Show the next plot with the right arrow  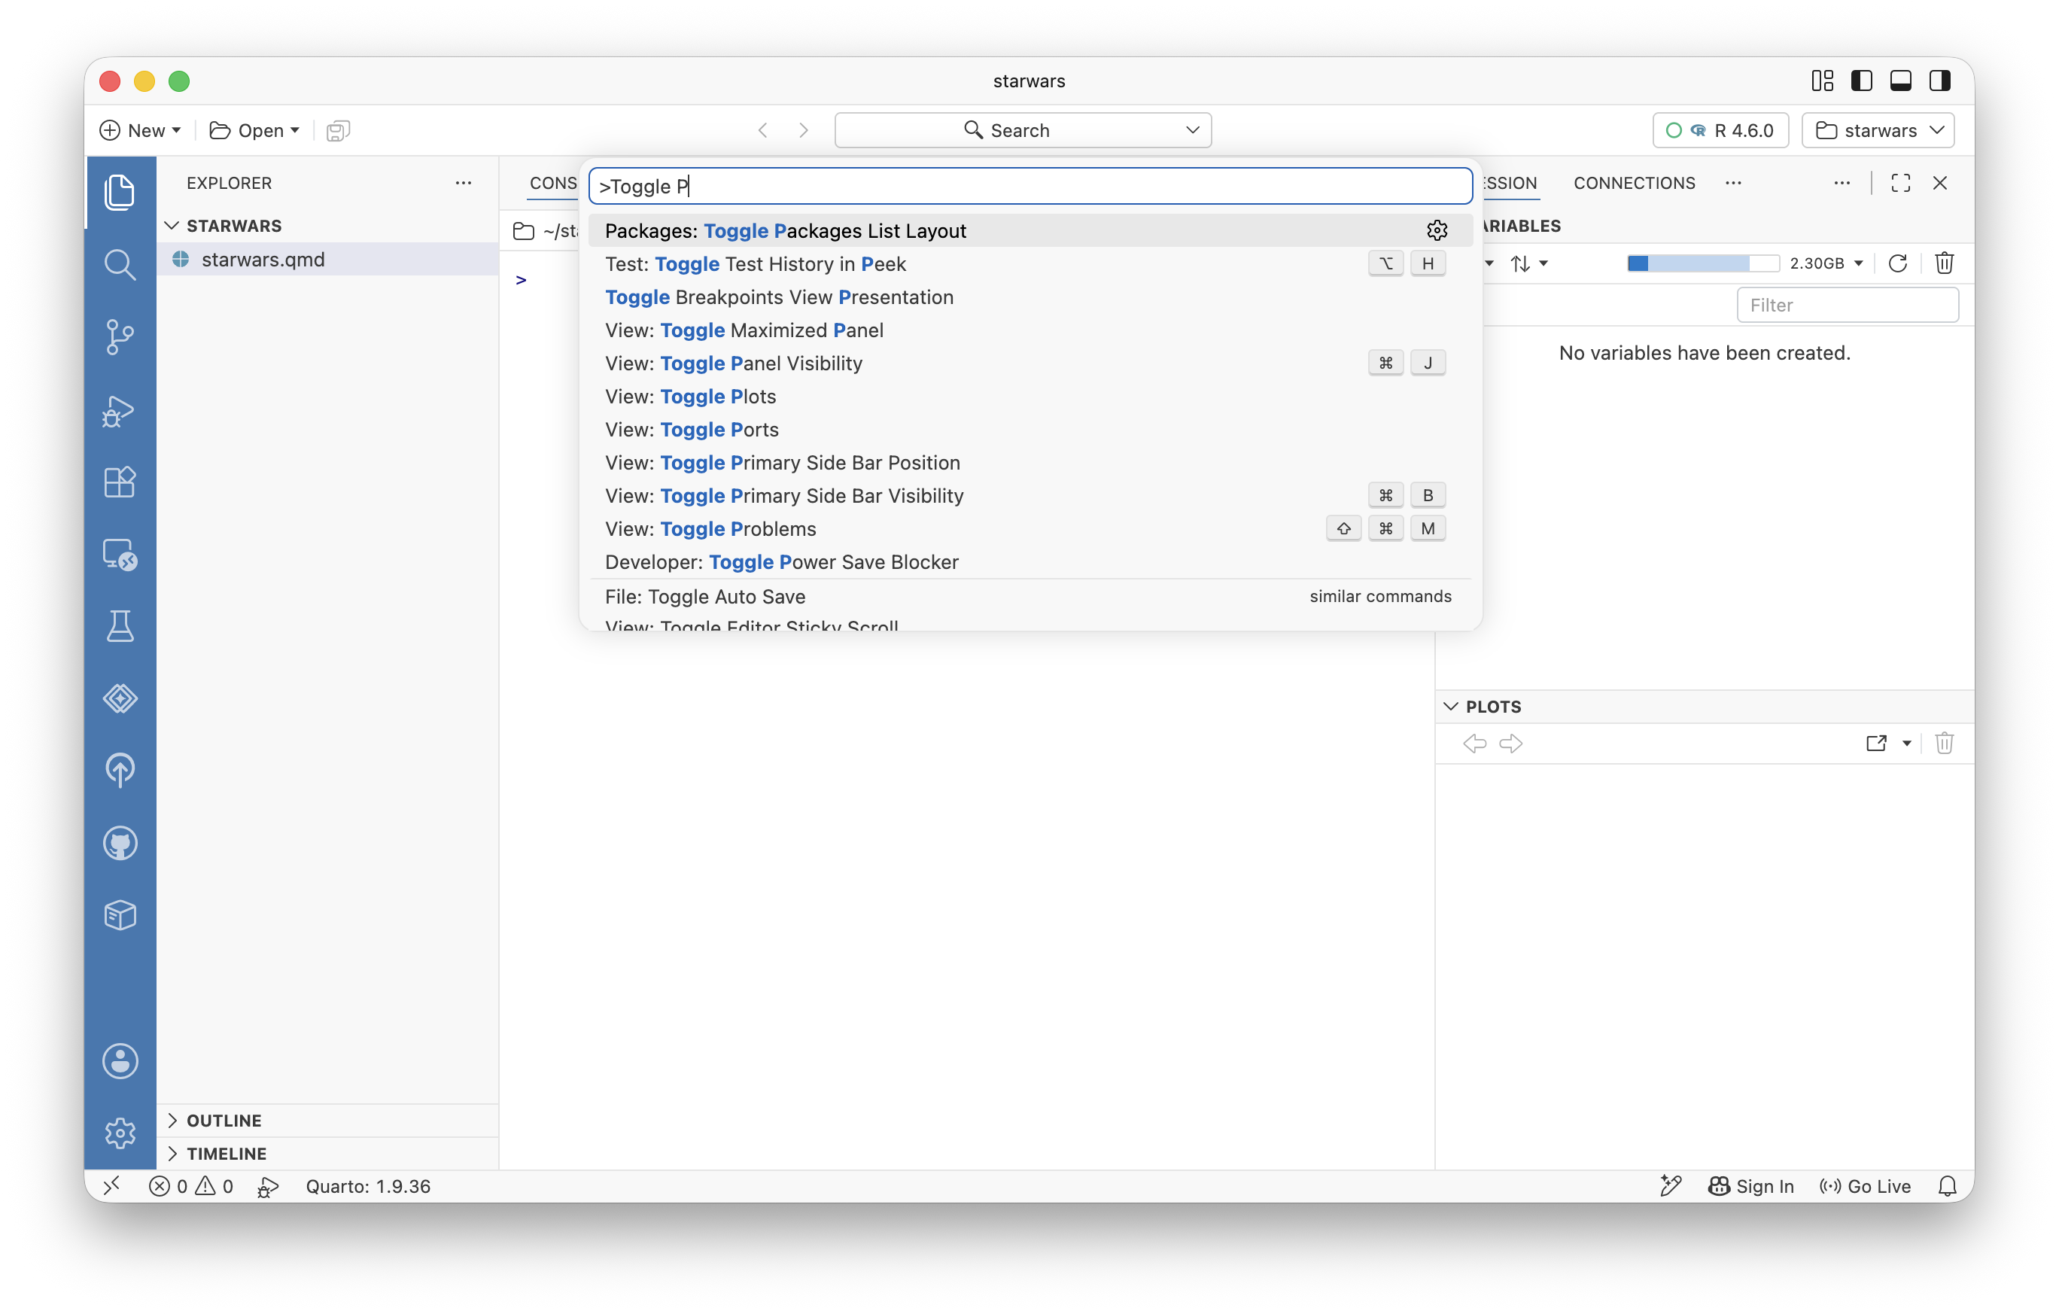[1511, 743]
